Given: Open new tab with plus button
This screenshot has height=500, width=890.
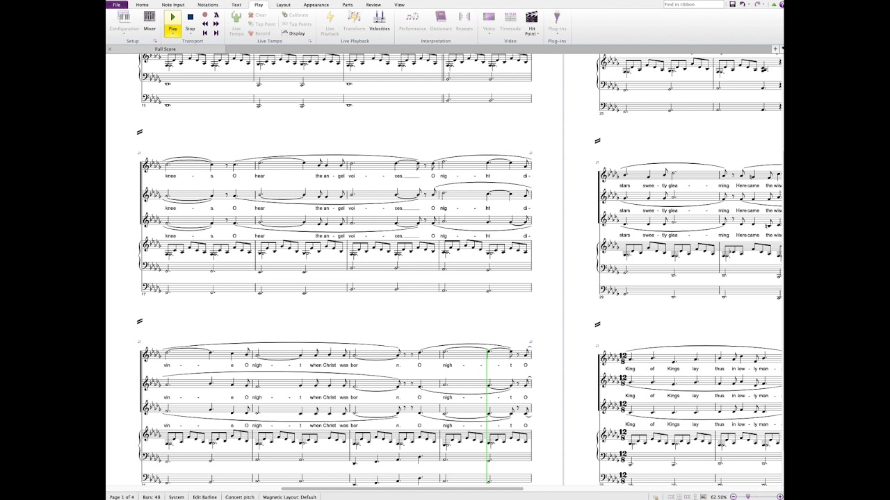Looking at the screenshot, I should point(775,49).
